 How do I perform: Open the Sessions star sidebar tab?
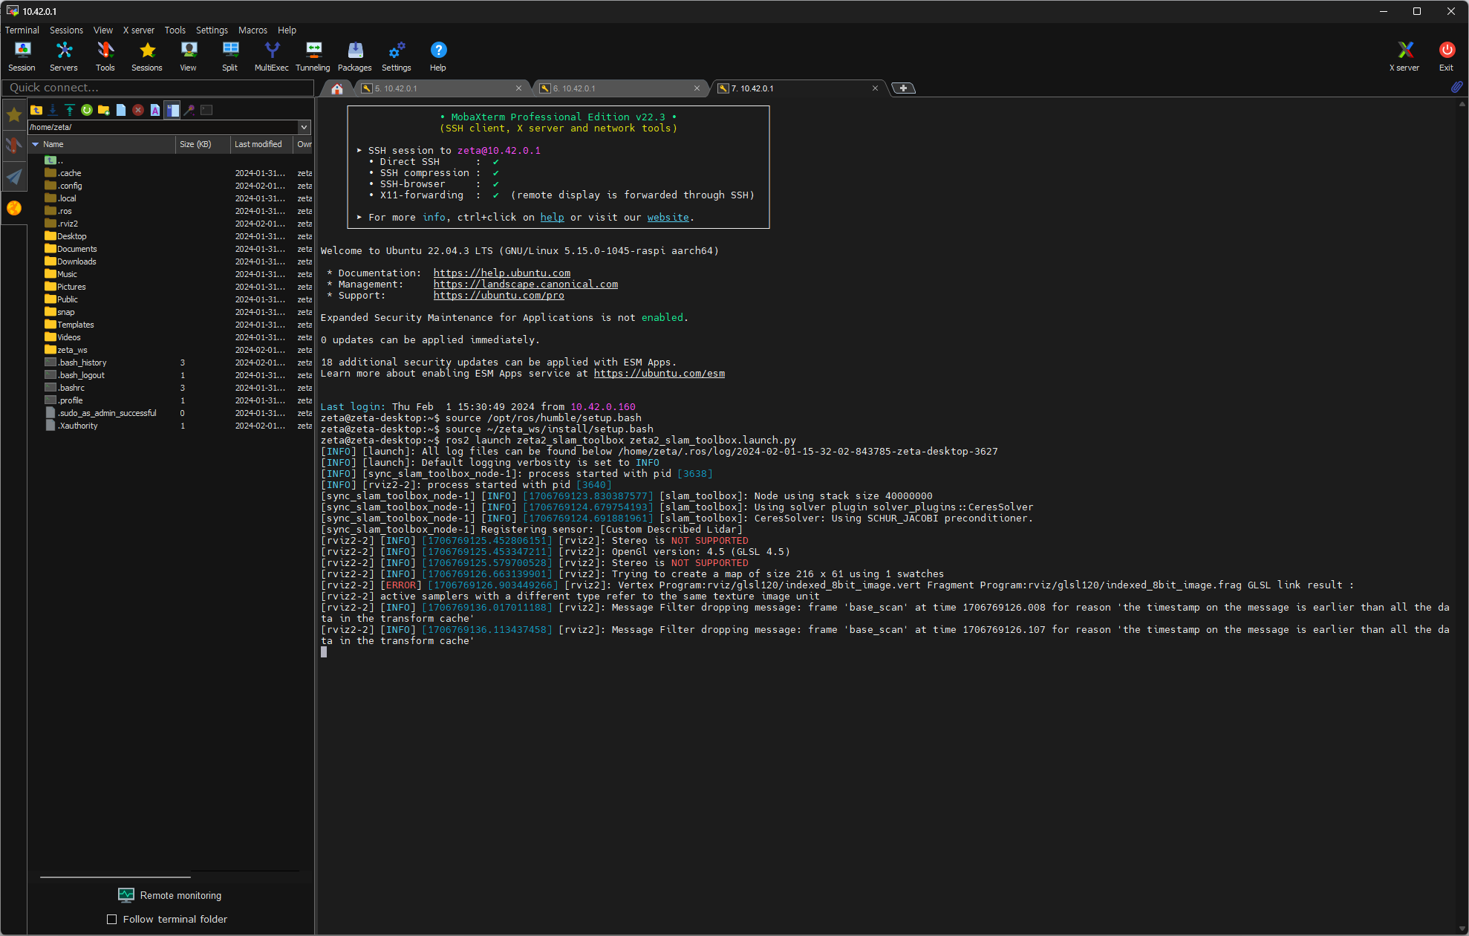tap(14, 114)
